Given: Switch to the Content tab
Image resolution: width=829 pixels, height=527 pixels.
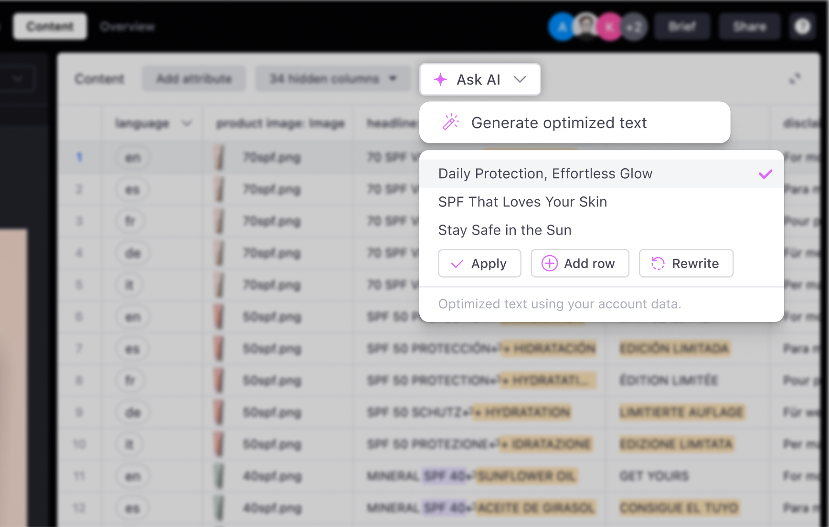Looking at the screenshot, I should 50,26.
